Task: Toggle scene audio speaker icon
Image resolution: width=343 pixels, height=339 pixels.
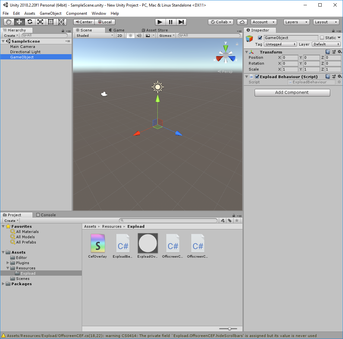Action: [x=139, y=35]
